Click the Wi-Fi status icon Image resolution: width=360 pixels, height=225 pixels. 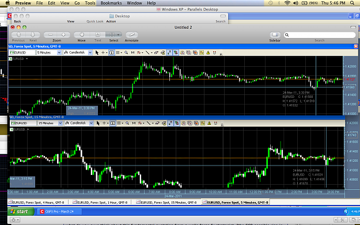(287, 3)
